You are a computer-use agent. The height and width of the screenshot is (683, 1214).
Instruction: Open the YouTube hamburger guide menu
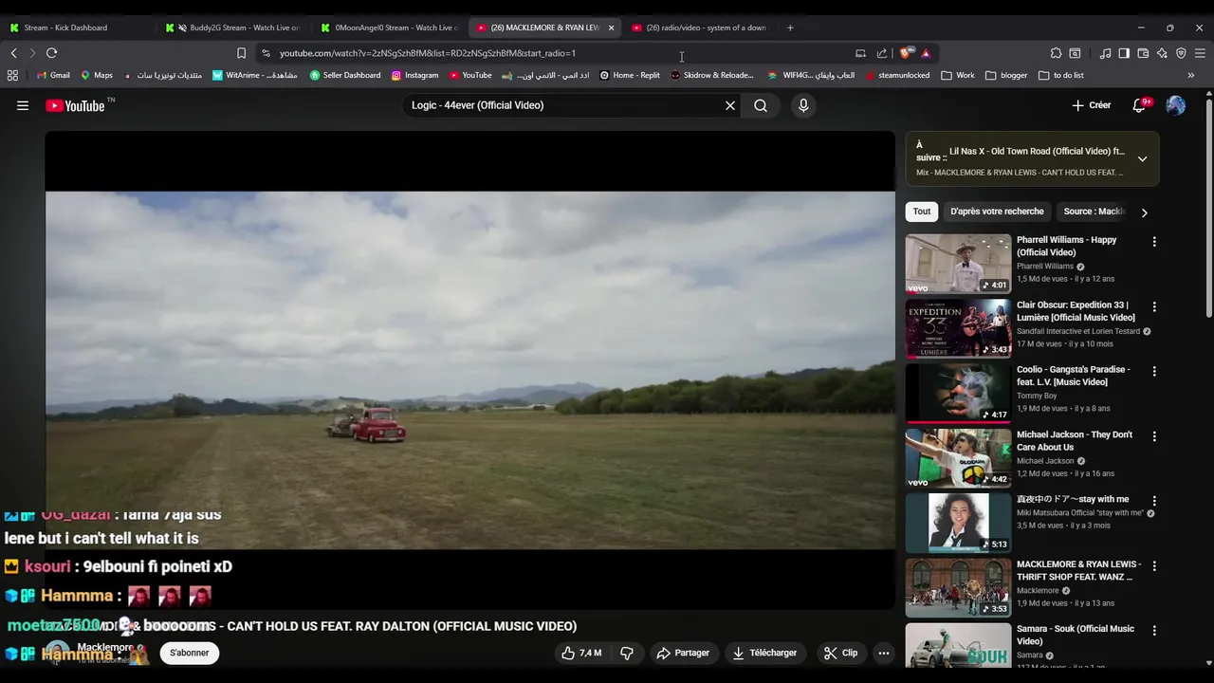click(23, 105)
